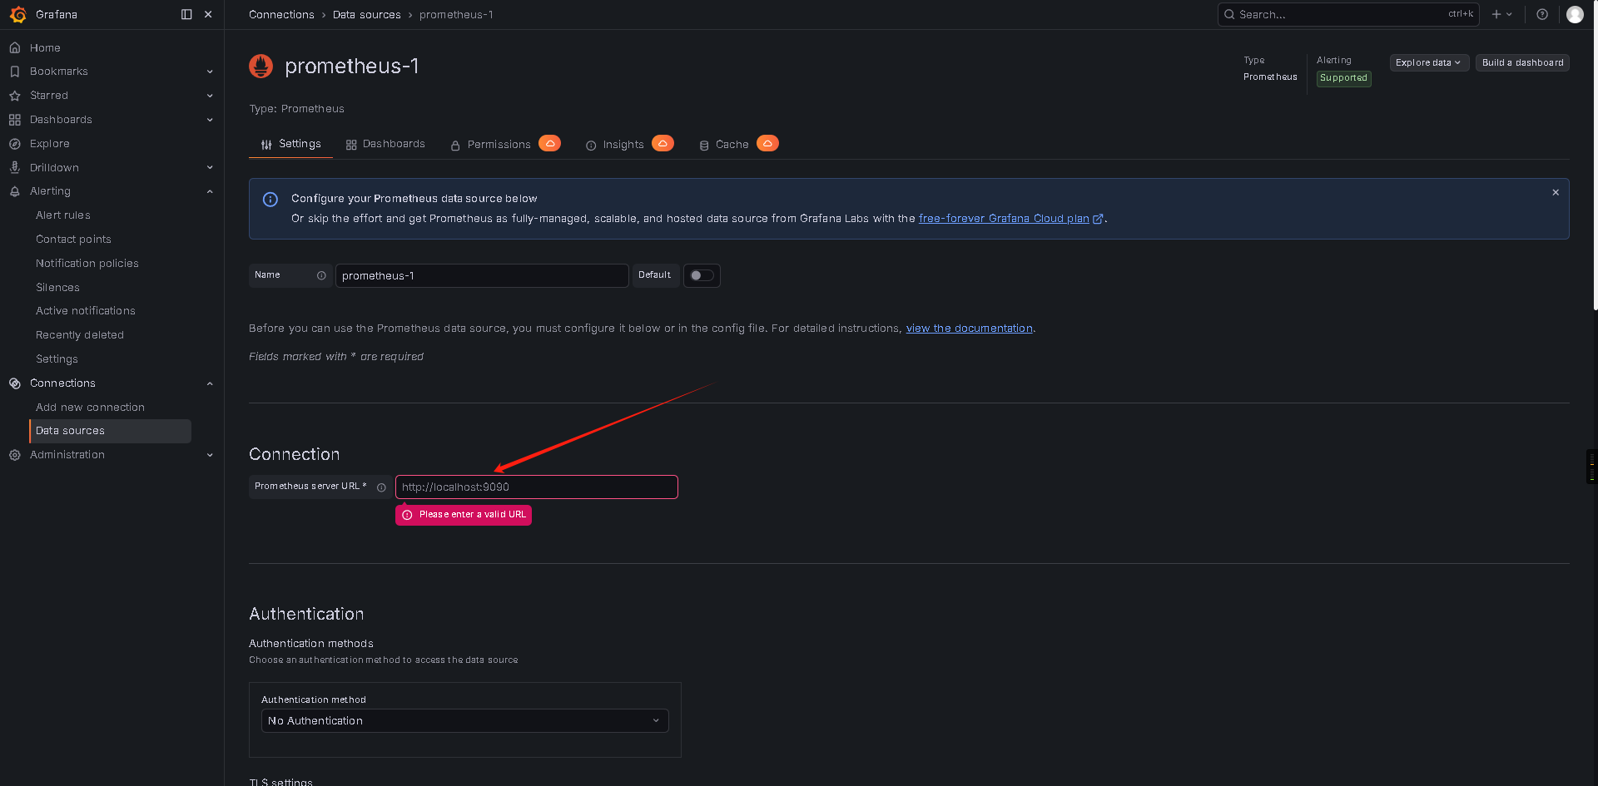
Task: Switch to the Cache tab
Action: point(724,145)
